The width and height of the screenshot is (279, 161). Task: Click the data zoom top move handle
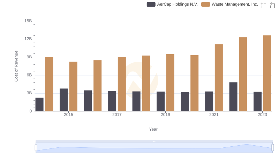pyautogui.click(x=154, y=141)
